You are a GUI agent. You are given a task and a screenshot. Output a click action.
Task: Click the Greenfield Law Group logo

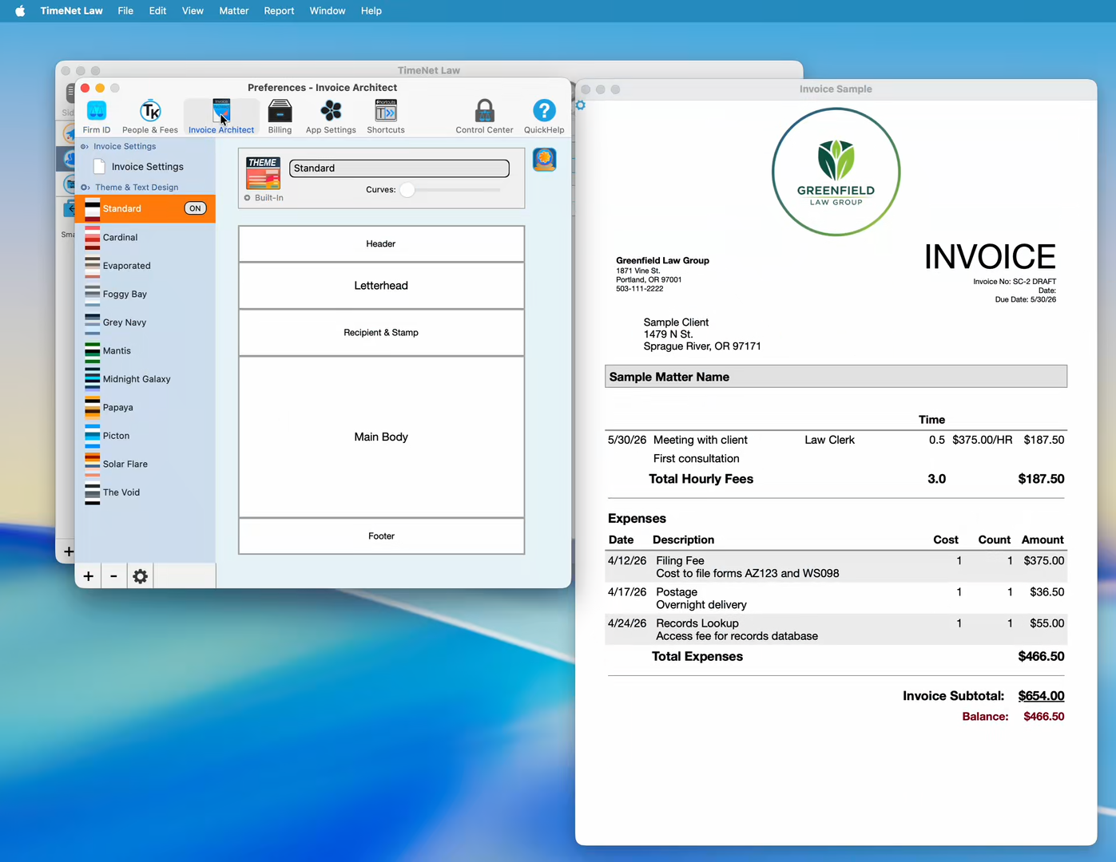[836, 172]
